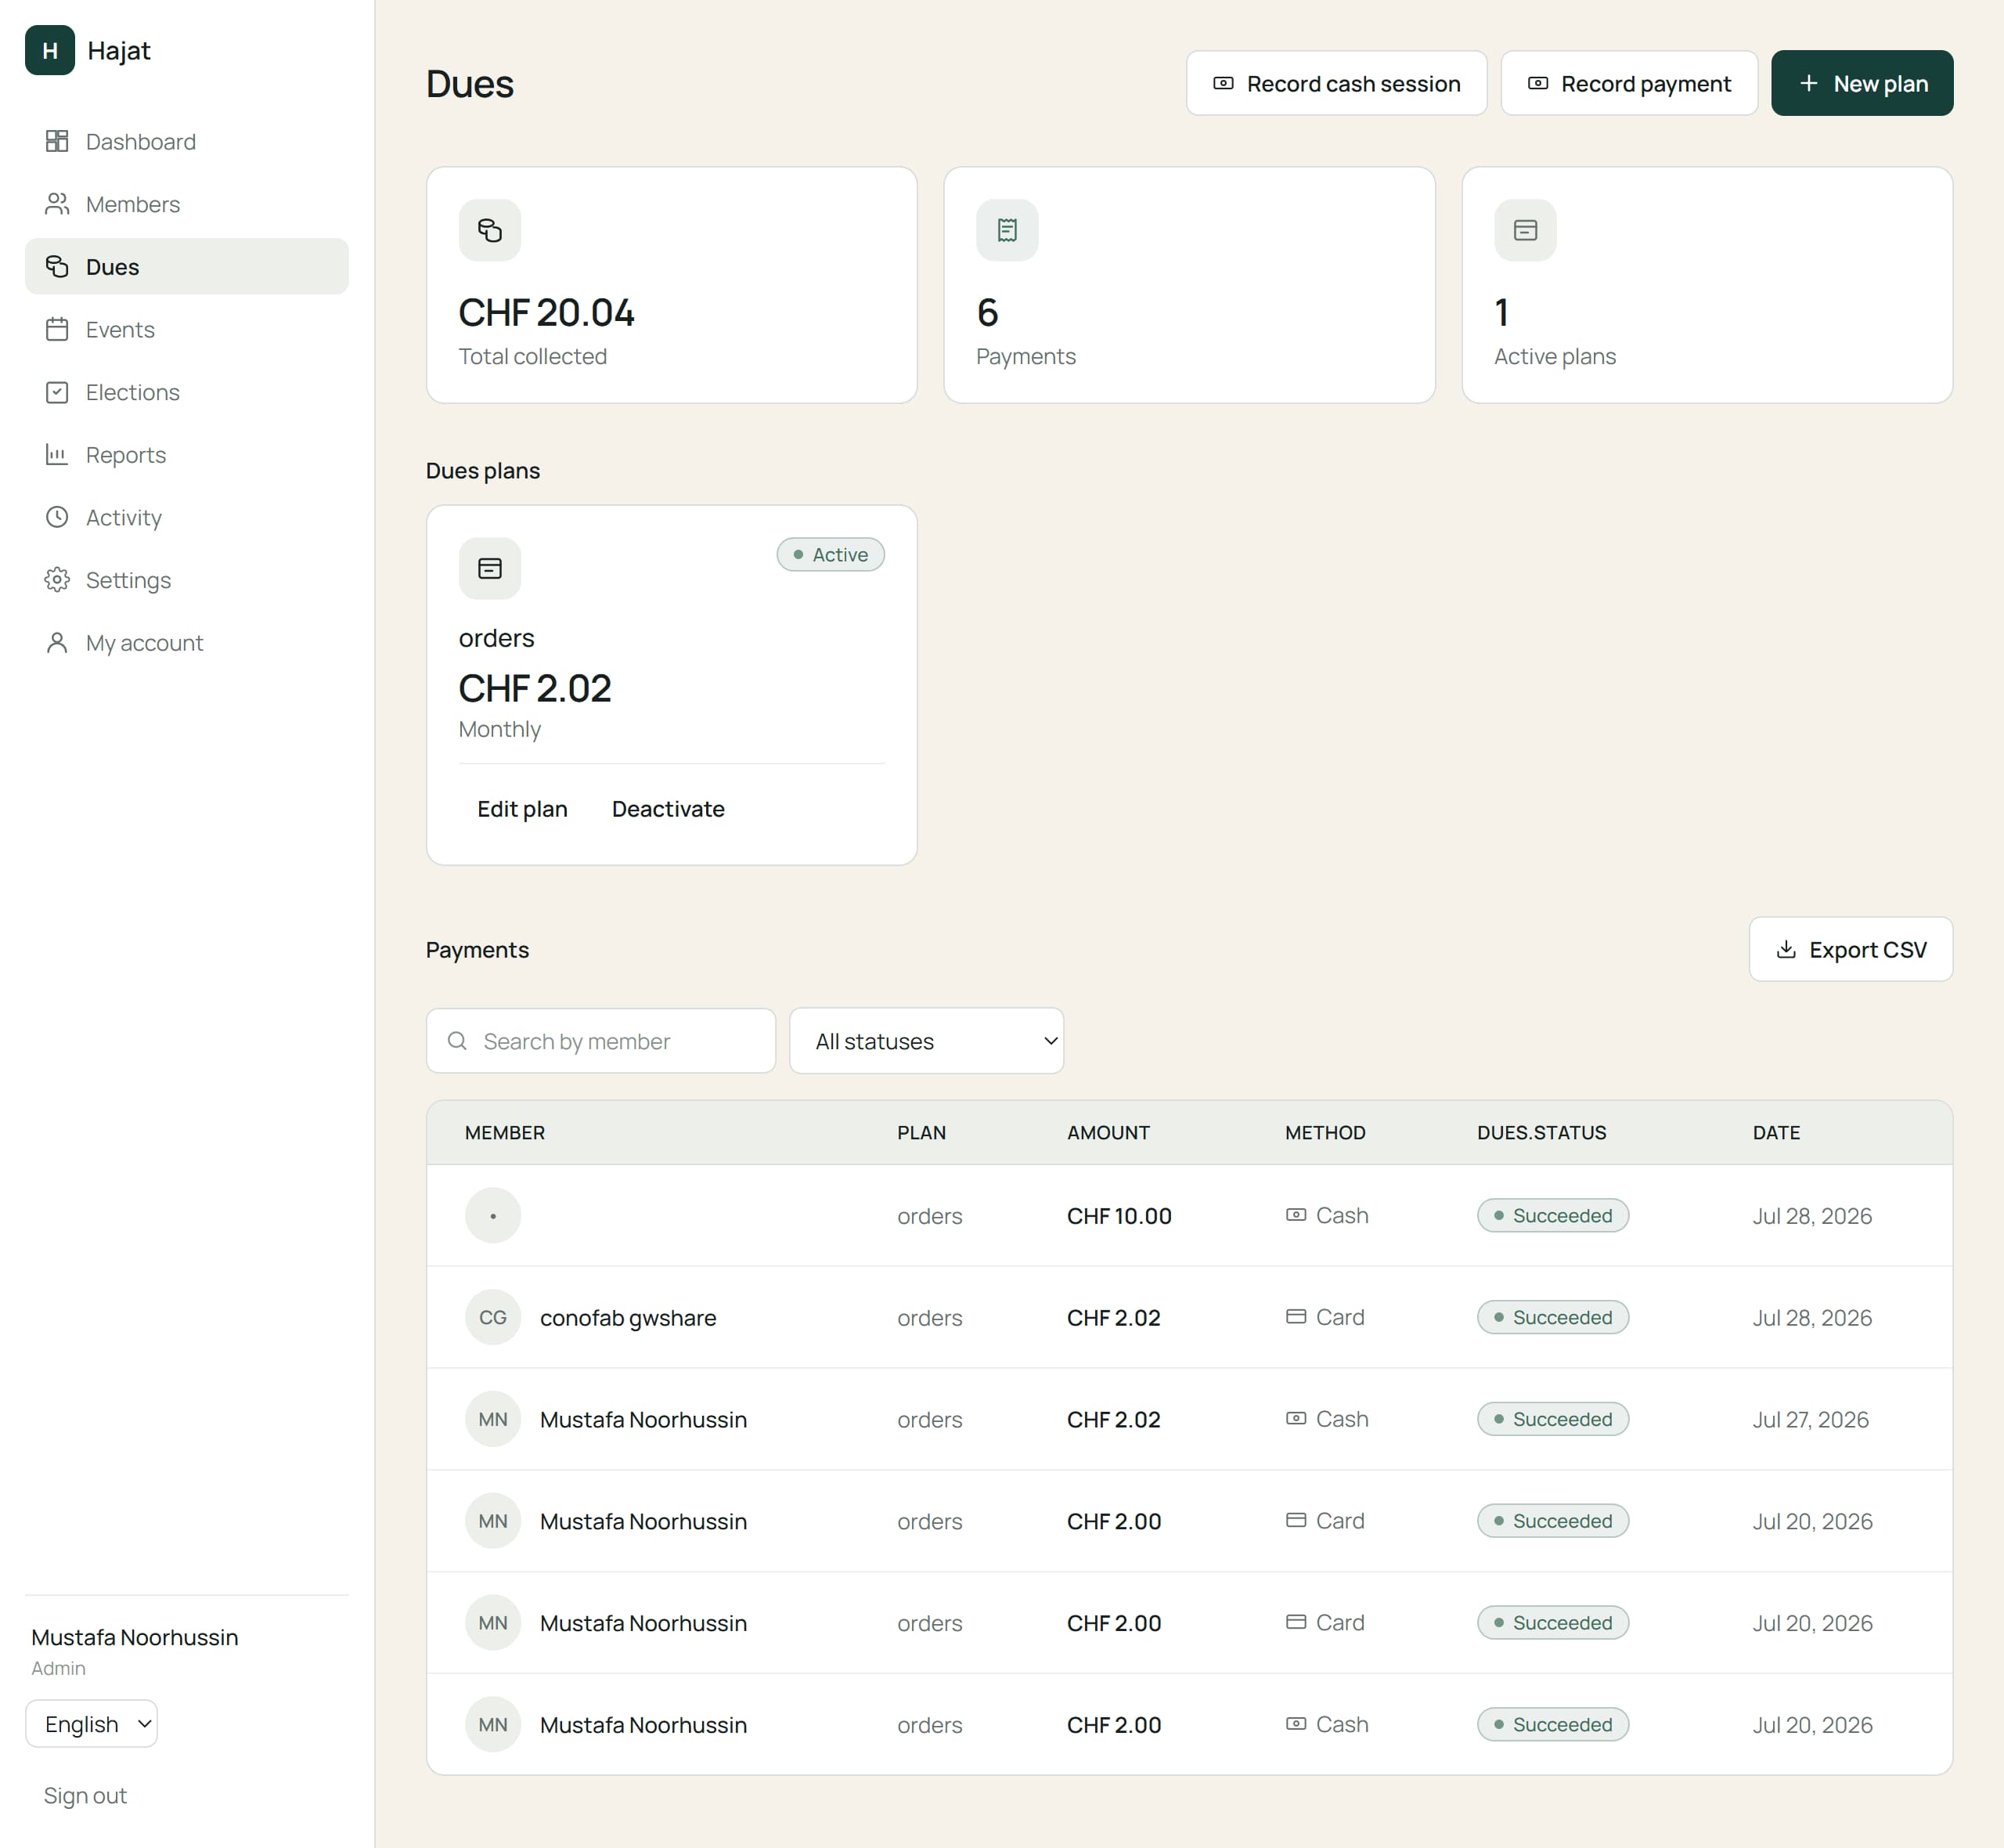Click the blank avatar in first payment row
Image resolution: width=2004 pixels, height=1848 pixels.
pyautogui.click(x=492, y=1216)
